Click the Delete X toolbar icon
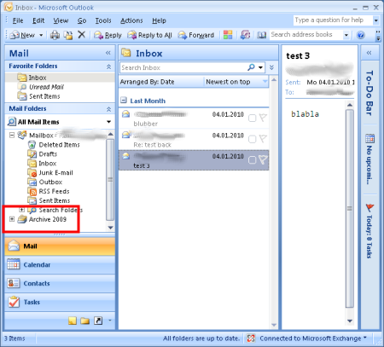Viewport: 384px width, 347px height. pos(81,35)
